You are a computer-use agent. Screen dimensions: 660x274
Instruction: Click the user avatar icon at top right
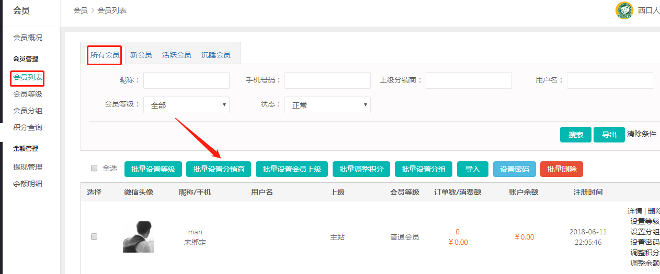click(624, 10)
